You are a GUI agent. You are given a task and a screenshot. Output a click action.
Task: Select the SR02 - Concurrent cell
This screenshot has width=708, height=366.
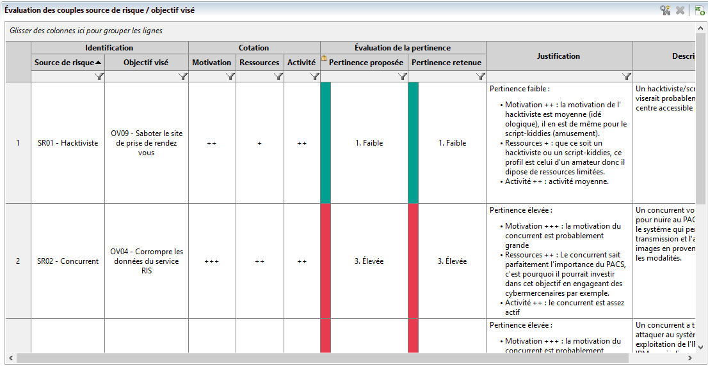pos(68,261)
